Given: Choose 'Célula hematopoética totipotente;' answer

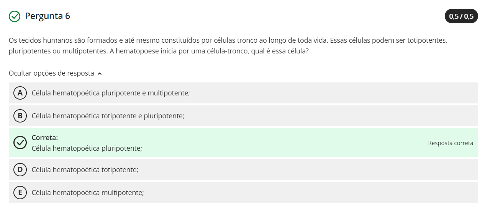Looking at the screenshot, I should (85, 169).
